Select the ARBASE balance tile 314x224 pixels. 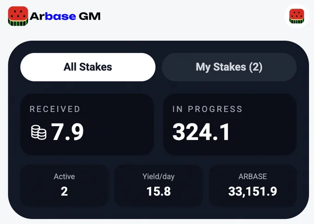(x=253, y=185)
